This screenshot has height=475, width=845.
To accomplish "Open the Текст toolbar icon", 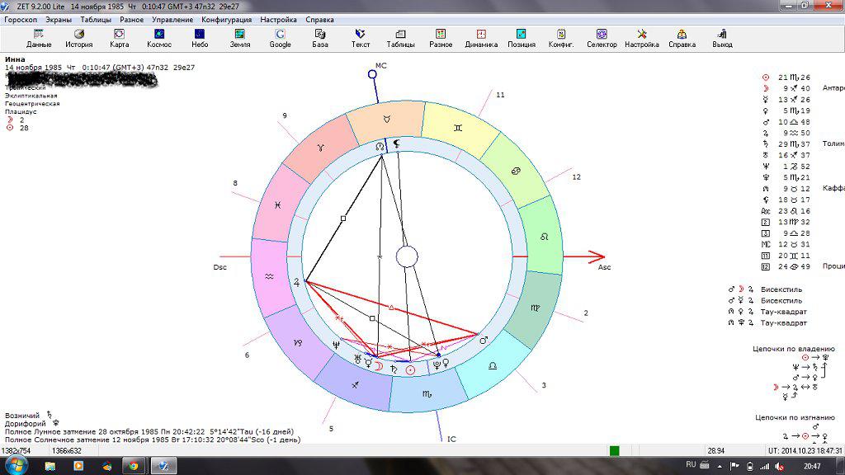I will (360, 39).
